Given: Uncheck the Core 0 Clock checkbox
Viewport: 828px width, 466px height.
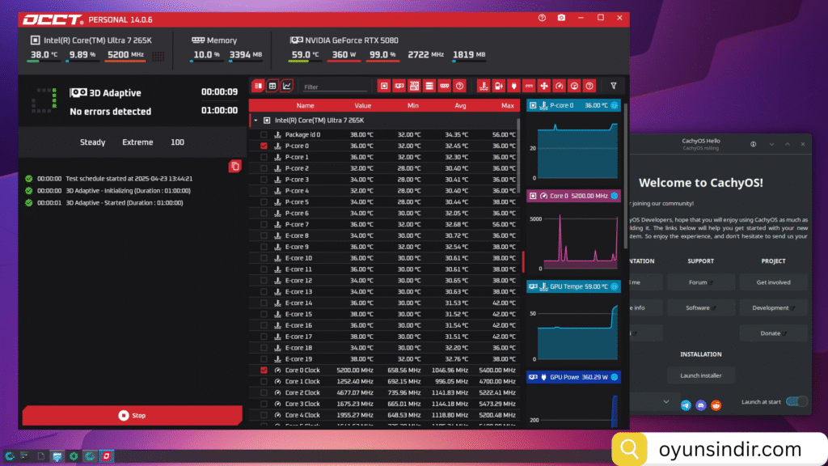Looking at the screenshot, I should 264,370.
